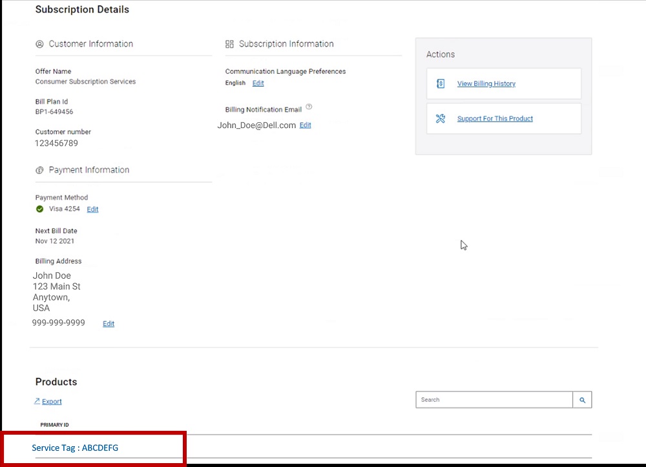Viewport: 646px width, 467px height.
Task: Click the billing history receipt icon
Action: 441,83
